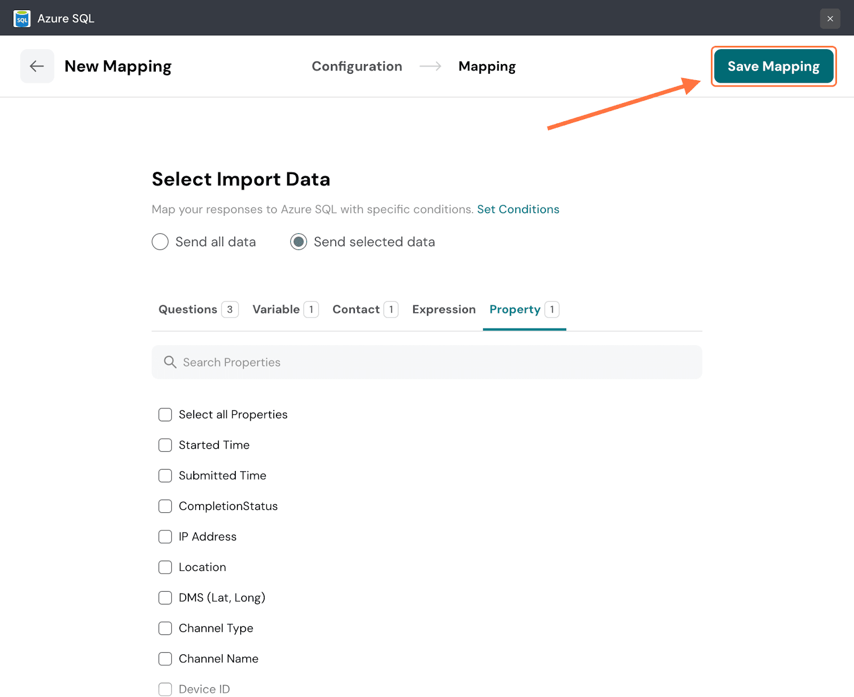Enable the Channel Name checkbox

click(165, 659)
